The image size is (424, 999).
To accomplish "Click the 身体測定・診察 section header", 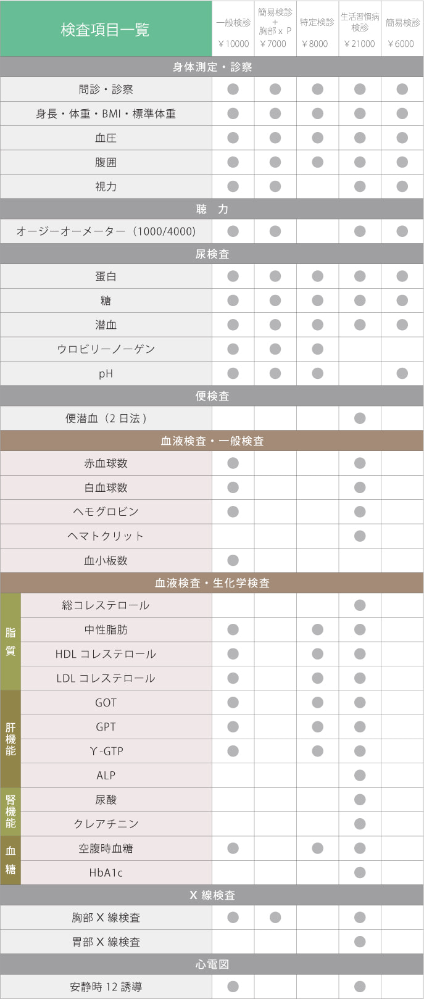I will (212, 67).
